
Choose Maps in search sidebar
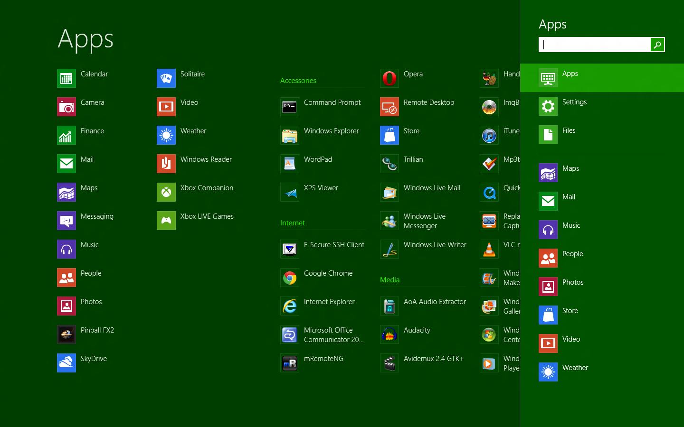[x=602, y=173]
